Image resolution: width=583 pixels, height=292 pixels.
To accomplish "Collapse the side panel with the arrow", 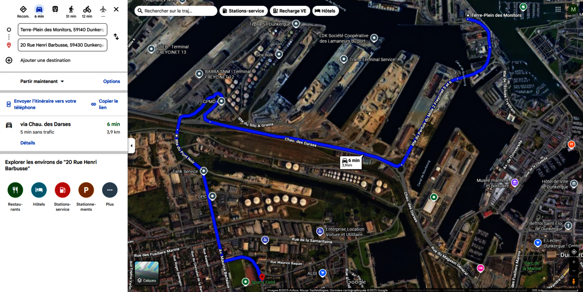I will pyautogui.click(x=131, y=146).
